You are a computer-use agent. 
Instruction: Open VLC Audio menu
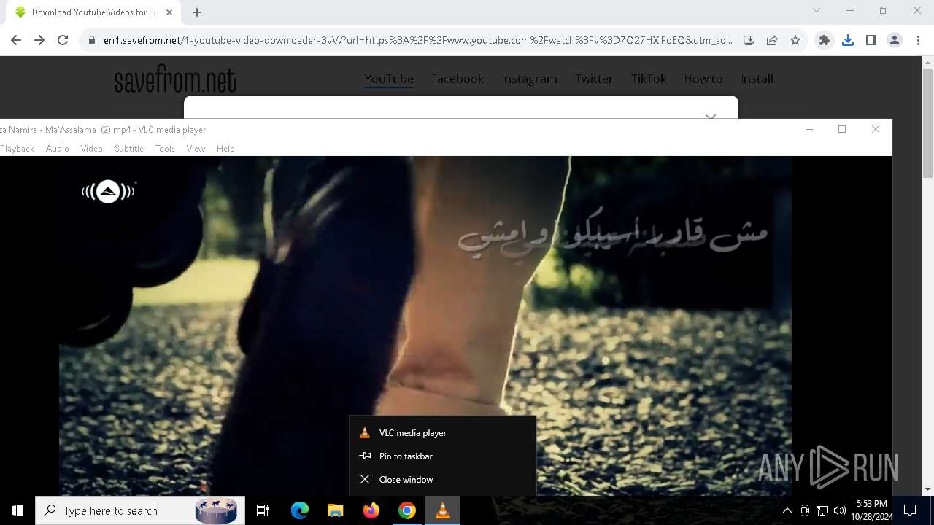pyautogui.click(x=58, y=148)
